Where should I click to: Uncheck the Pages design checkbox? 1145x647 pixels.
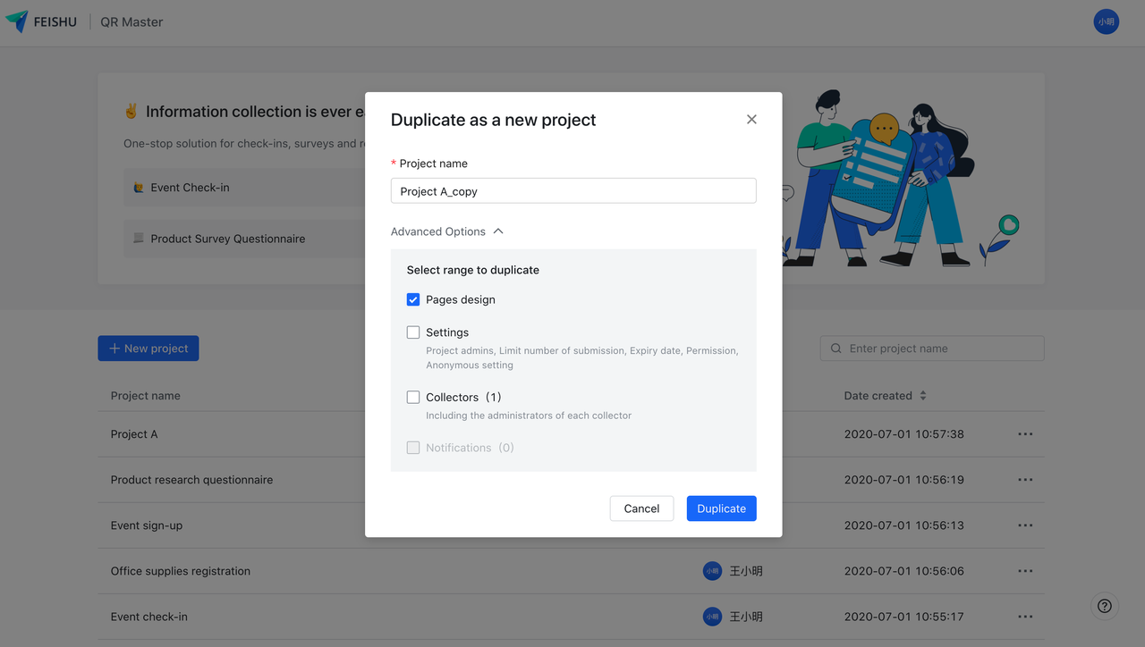tap(413, 299)
